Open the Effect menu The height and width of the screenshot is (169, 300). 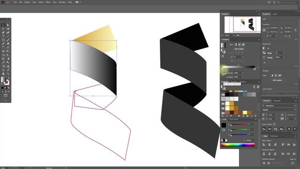(x=48, y=2)
